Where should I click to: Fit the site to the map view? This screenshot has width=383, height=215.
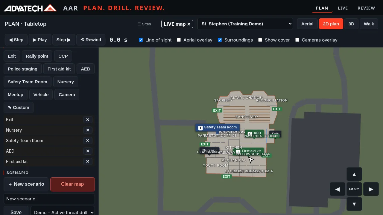coord(354,189)
